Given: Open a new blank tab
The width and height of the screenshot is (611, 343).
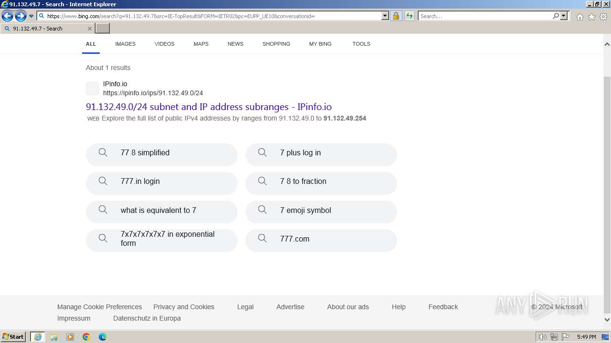Looking at the screenshot, I should point(103,29).
